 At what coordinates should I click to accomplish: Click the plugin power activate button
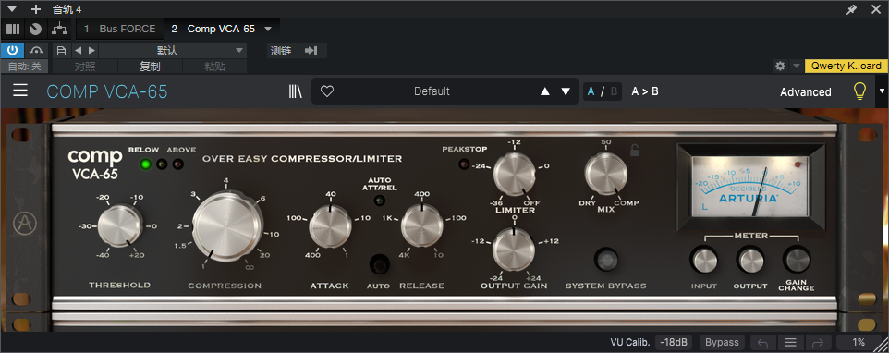12,50
